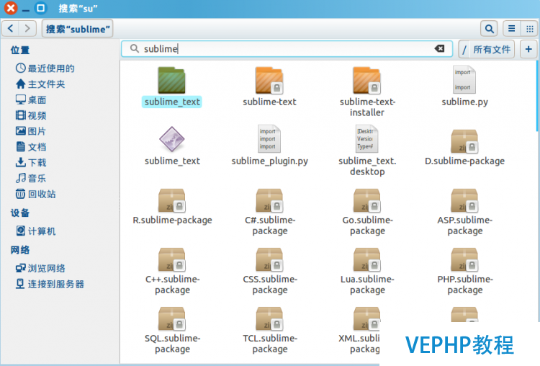Open 视频 videos location
The width and height of the screenshot is (540, 366).
click(31, 115)
